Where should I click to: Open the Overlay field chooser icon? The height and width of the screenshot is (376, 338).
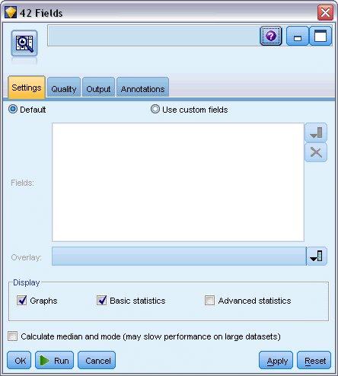pyautogui.click(x=317, y=256)
